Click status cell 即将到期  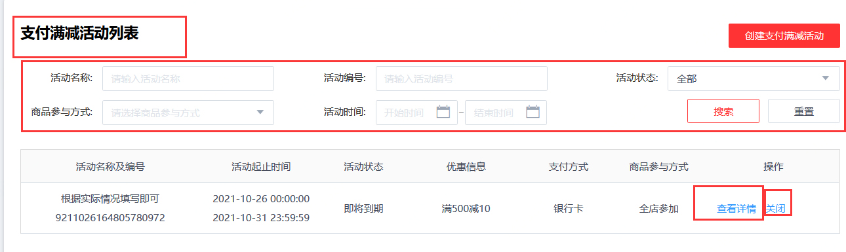[363, 209]
